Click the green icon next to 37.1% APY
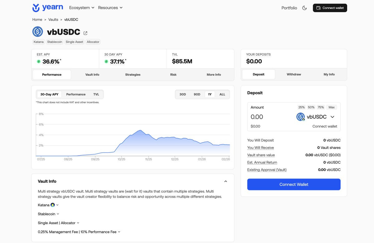Image resolution: width=374 pixels, height=243 pixels. (x=106, y=61)
